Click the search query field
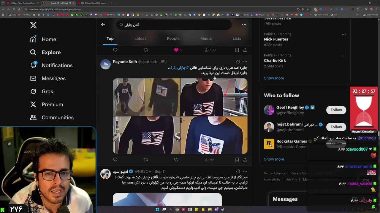Screen dimensions: 380x213 pyautogui.click(x=174, y=25)
